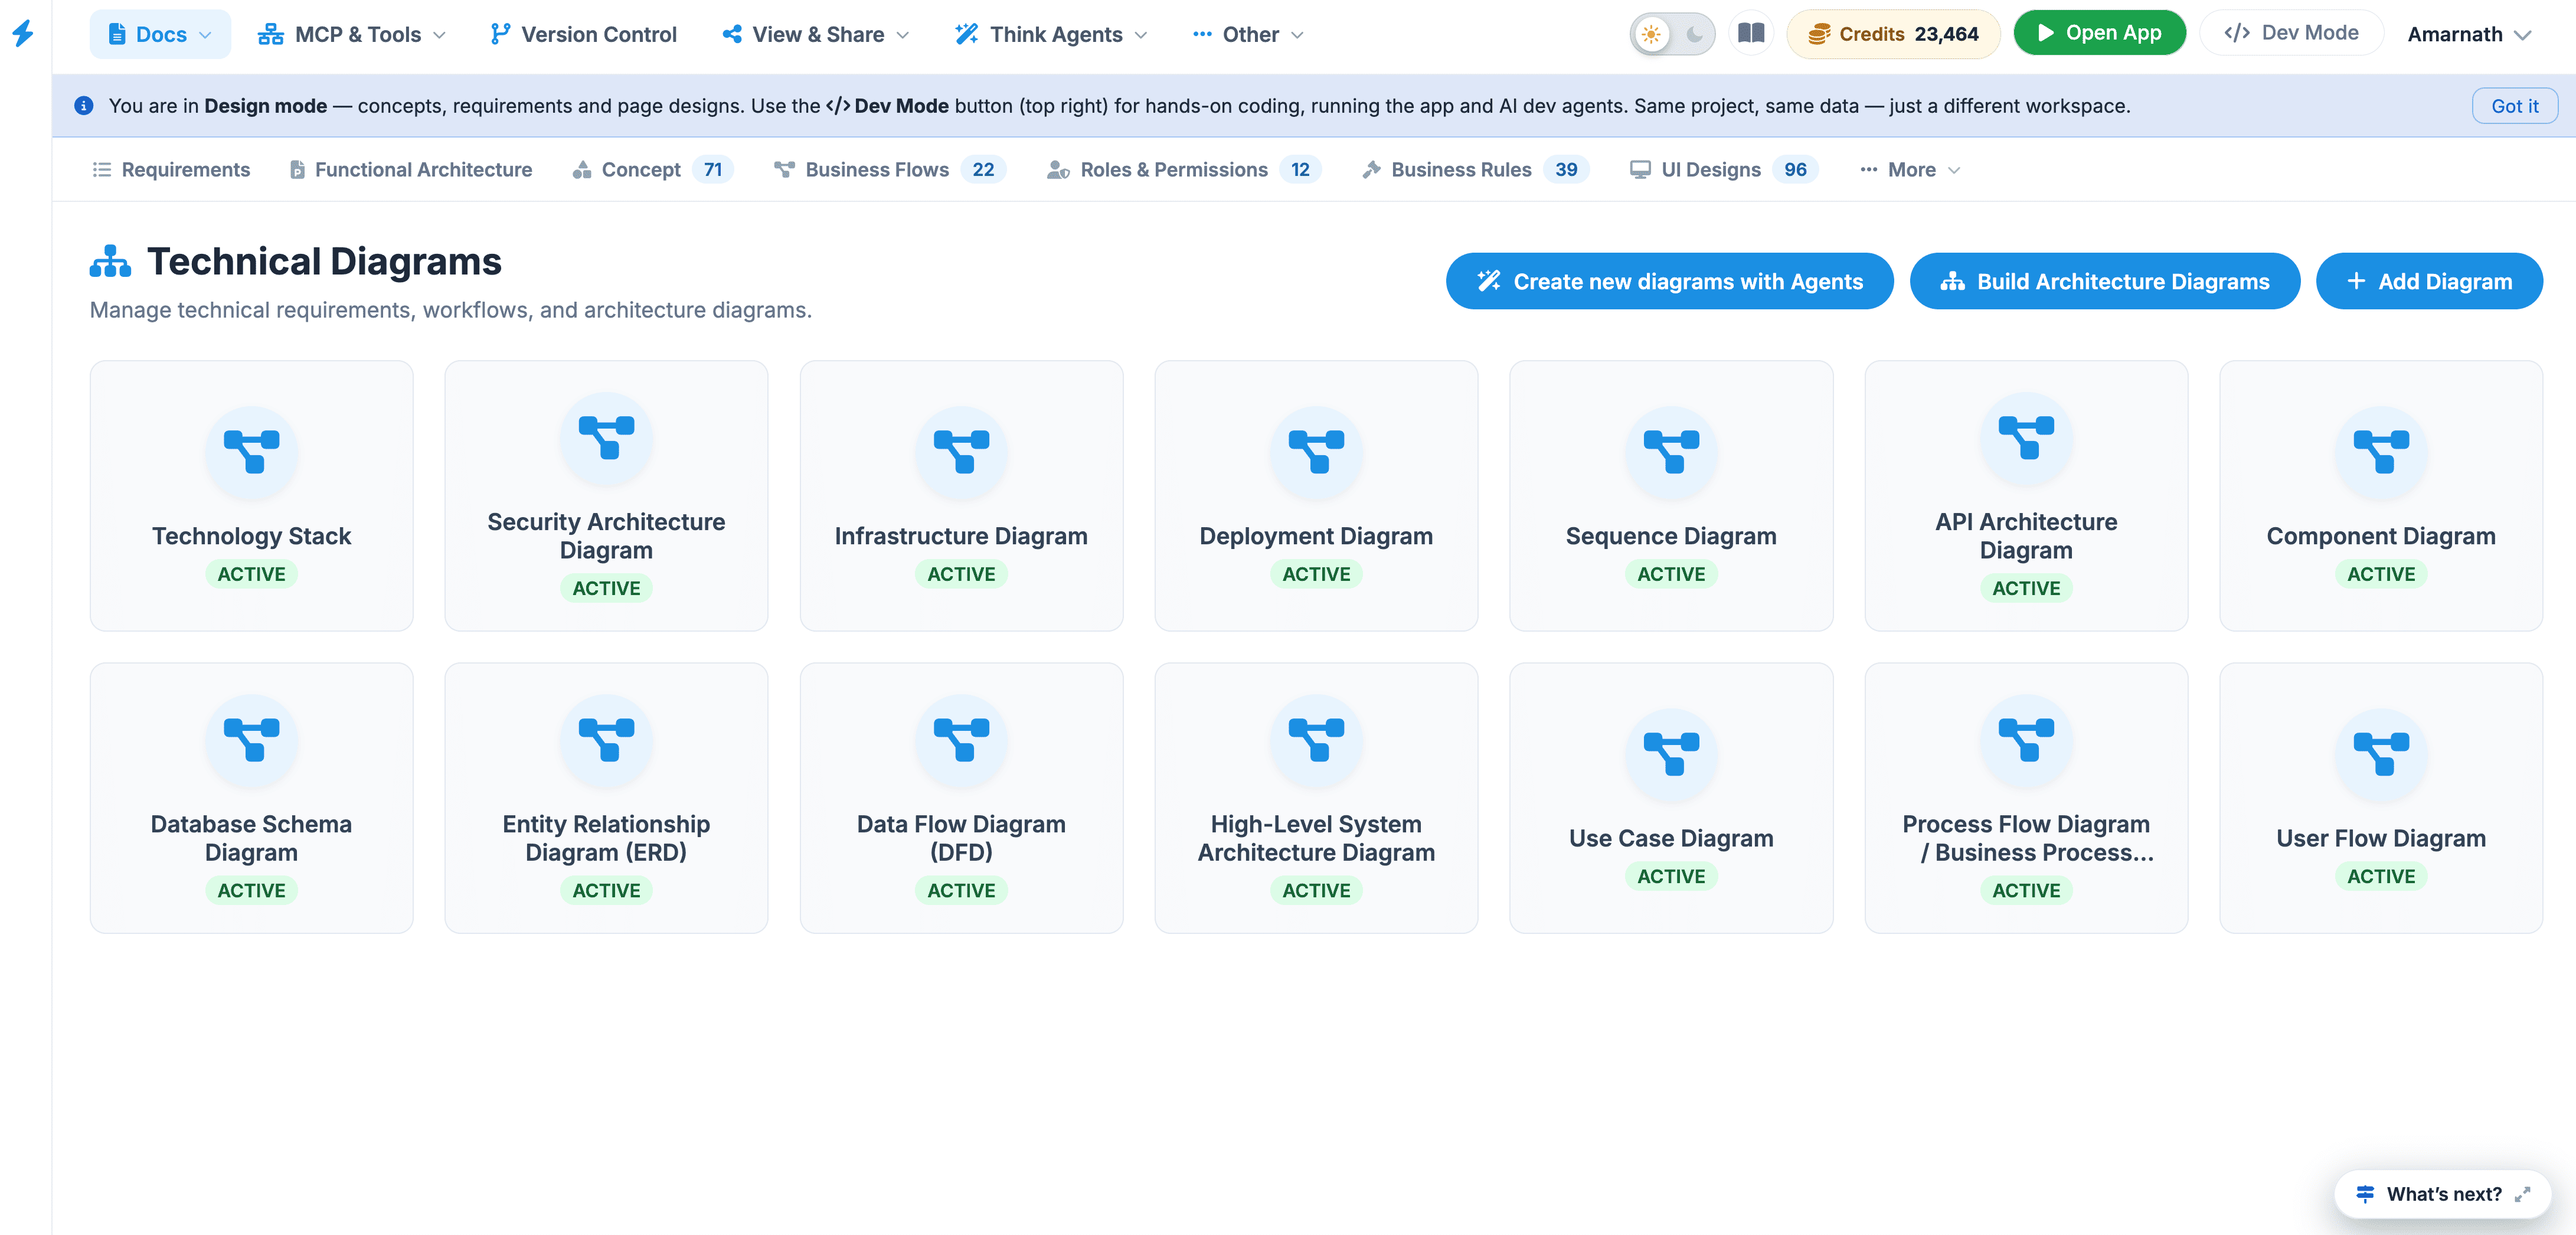Click the User Flow Diagram icon

2381,754
